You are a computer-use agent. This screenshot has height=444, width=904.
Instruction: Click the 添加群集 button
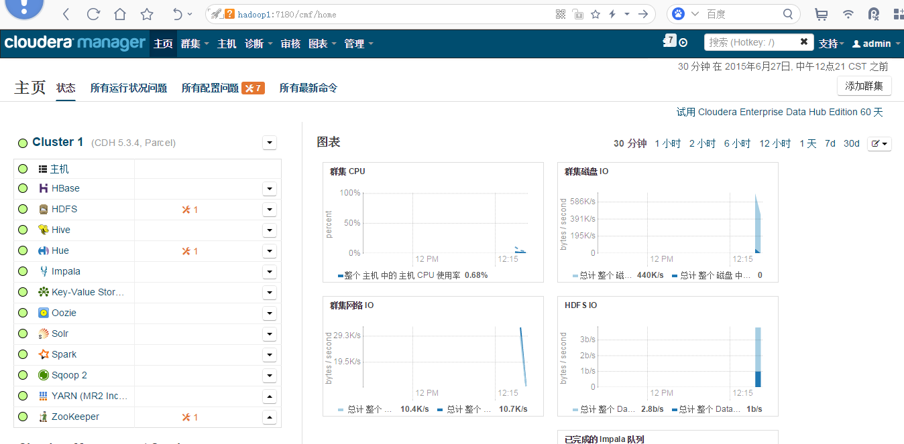pyautogui.click(x=864, y=86)
